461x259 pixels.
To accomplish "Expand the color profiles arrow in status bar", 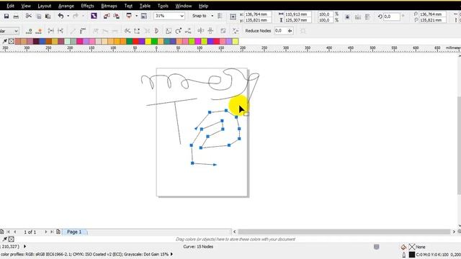I will (171, 254).
